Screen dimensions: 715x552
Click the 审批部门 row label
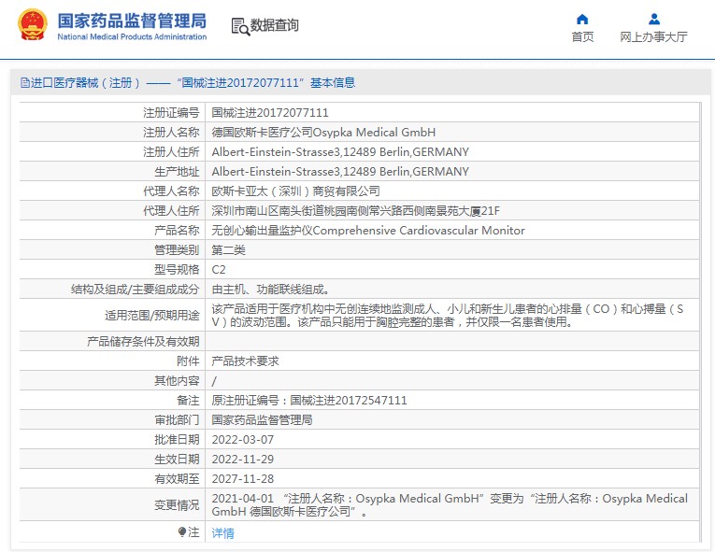[177, 419]
